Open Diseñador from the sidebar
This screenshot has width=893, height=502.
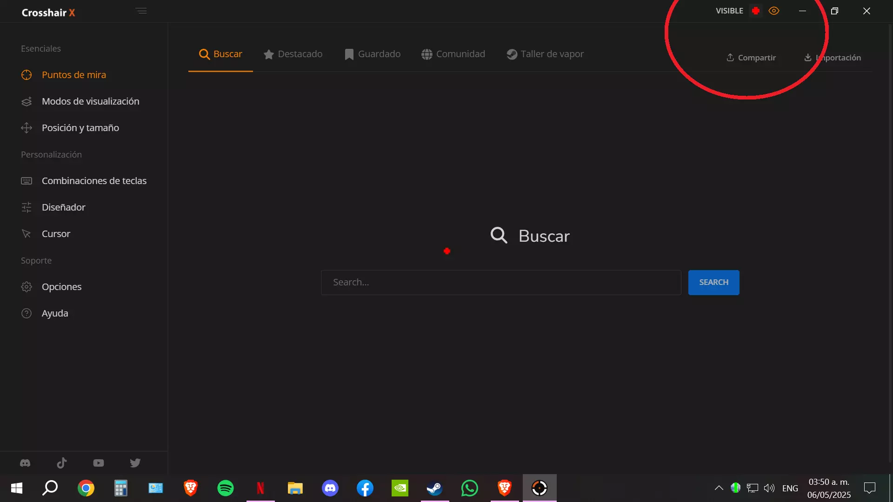click(x=64, y=207)
